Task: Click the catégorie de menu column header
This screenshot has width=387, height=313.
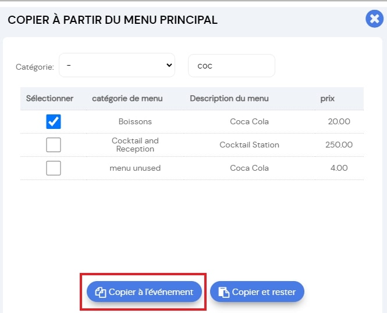Action: click(127, 99)
